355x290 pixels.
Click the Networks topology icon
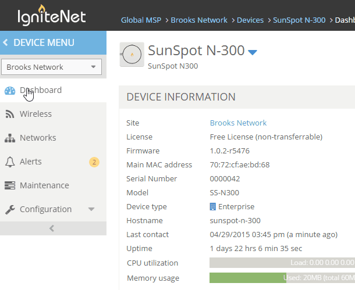click(x=10, y=138)
